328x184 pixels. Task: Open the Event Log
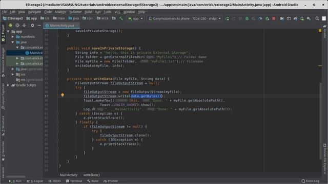coord(311,181)
